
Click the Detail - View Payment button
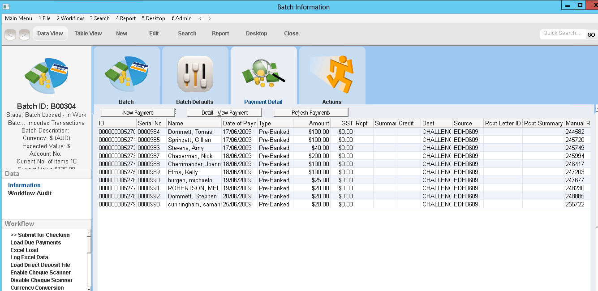(224, 112)
